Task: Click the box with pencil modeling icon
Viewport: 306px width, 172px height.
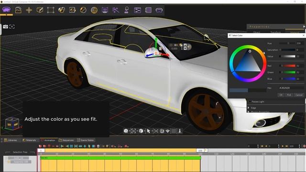Action: click(40, 10)
